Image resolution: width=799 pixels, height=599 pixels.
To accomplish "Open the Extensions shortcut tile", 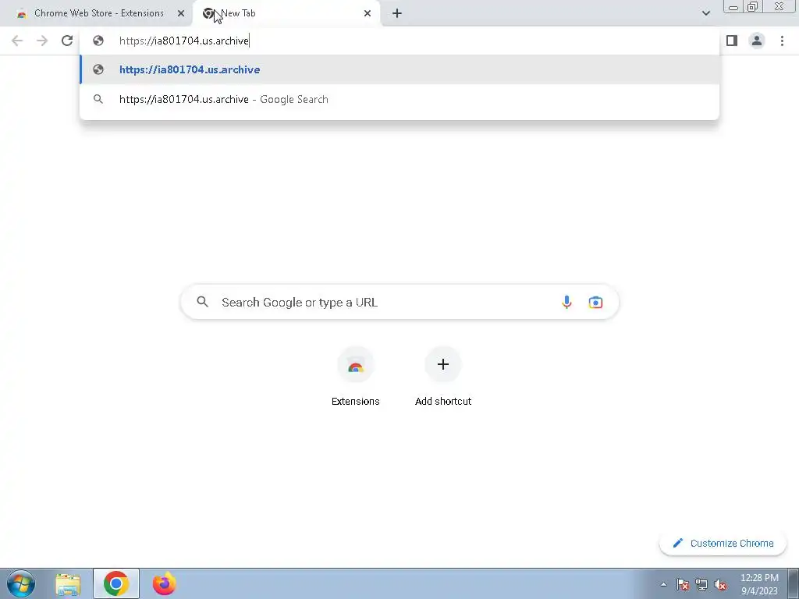I will click(356, 376).
